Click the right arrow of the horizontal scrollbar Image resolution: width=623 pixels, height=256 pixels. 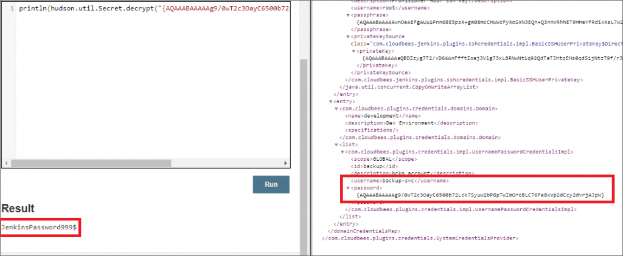tap(285, 163)
